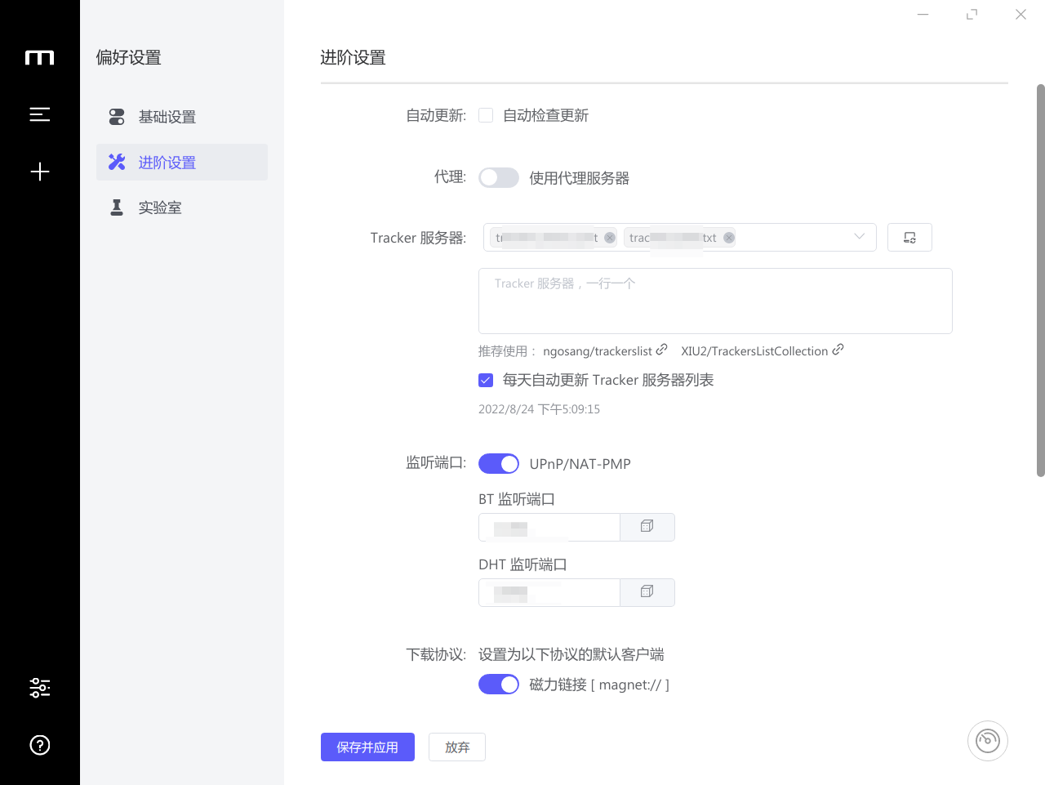Open the task list sidebar icon
This screenshot has height=785, width=1045.
pos(39,114)
